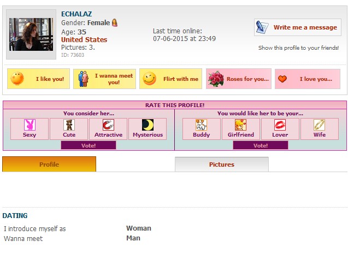348x253 pixels.
Task: Click the I love you... button
Action: (308, 79)
